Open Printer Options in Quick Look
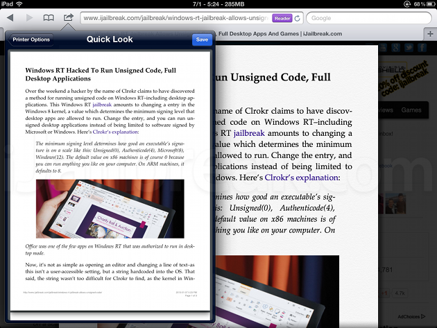The height and width of the screenshot is (328, 437). pos(31,40)
